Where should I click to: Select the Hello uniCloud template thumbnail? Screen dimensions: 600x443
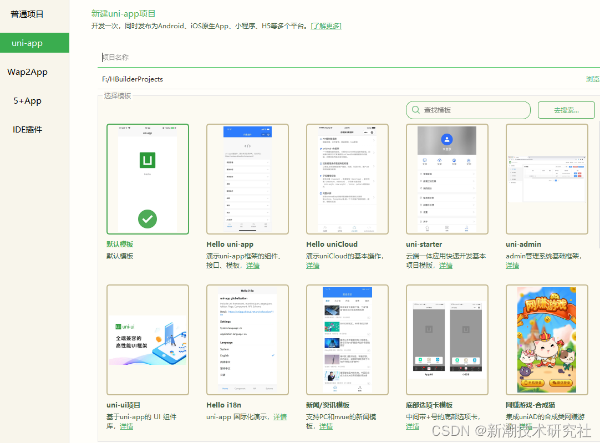348,179
